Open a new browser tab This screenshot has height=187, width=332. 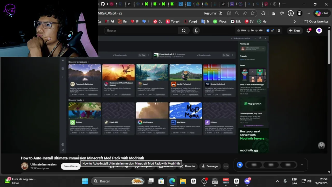(284, 4)
